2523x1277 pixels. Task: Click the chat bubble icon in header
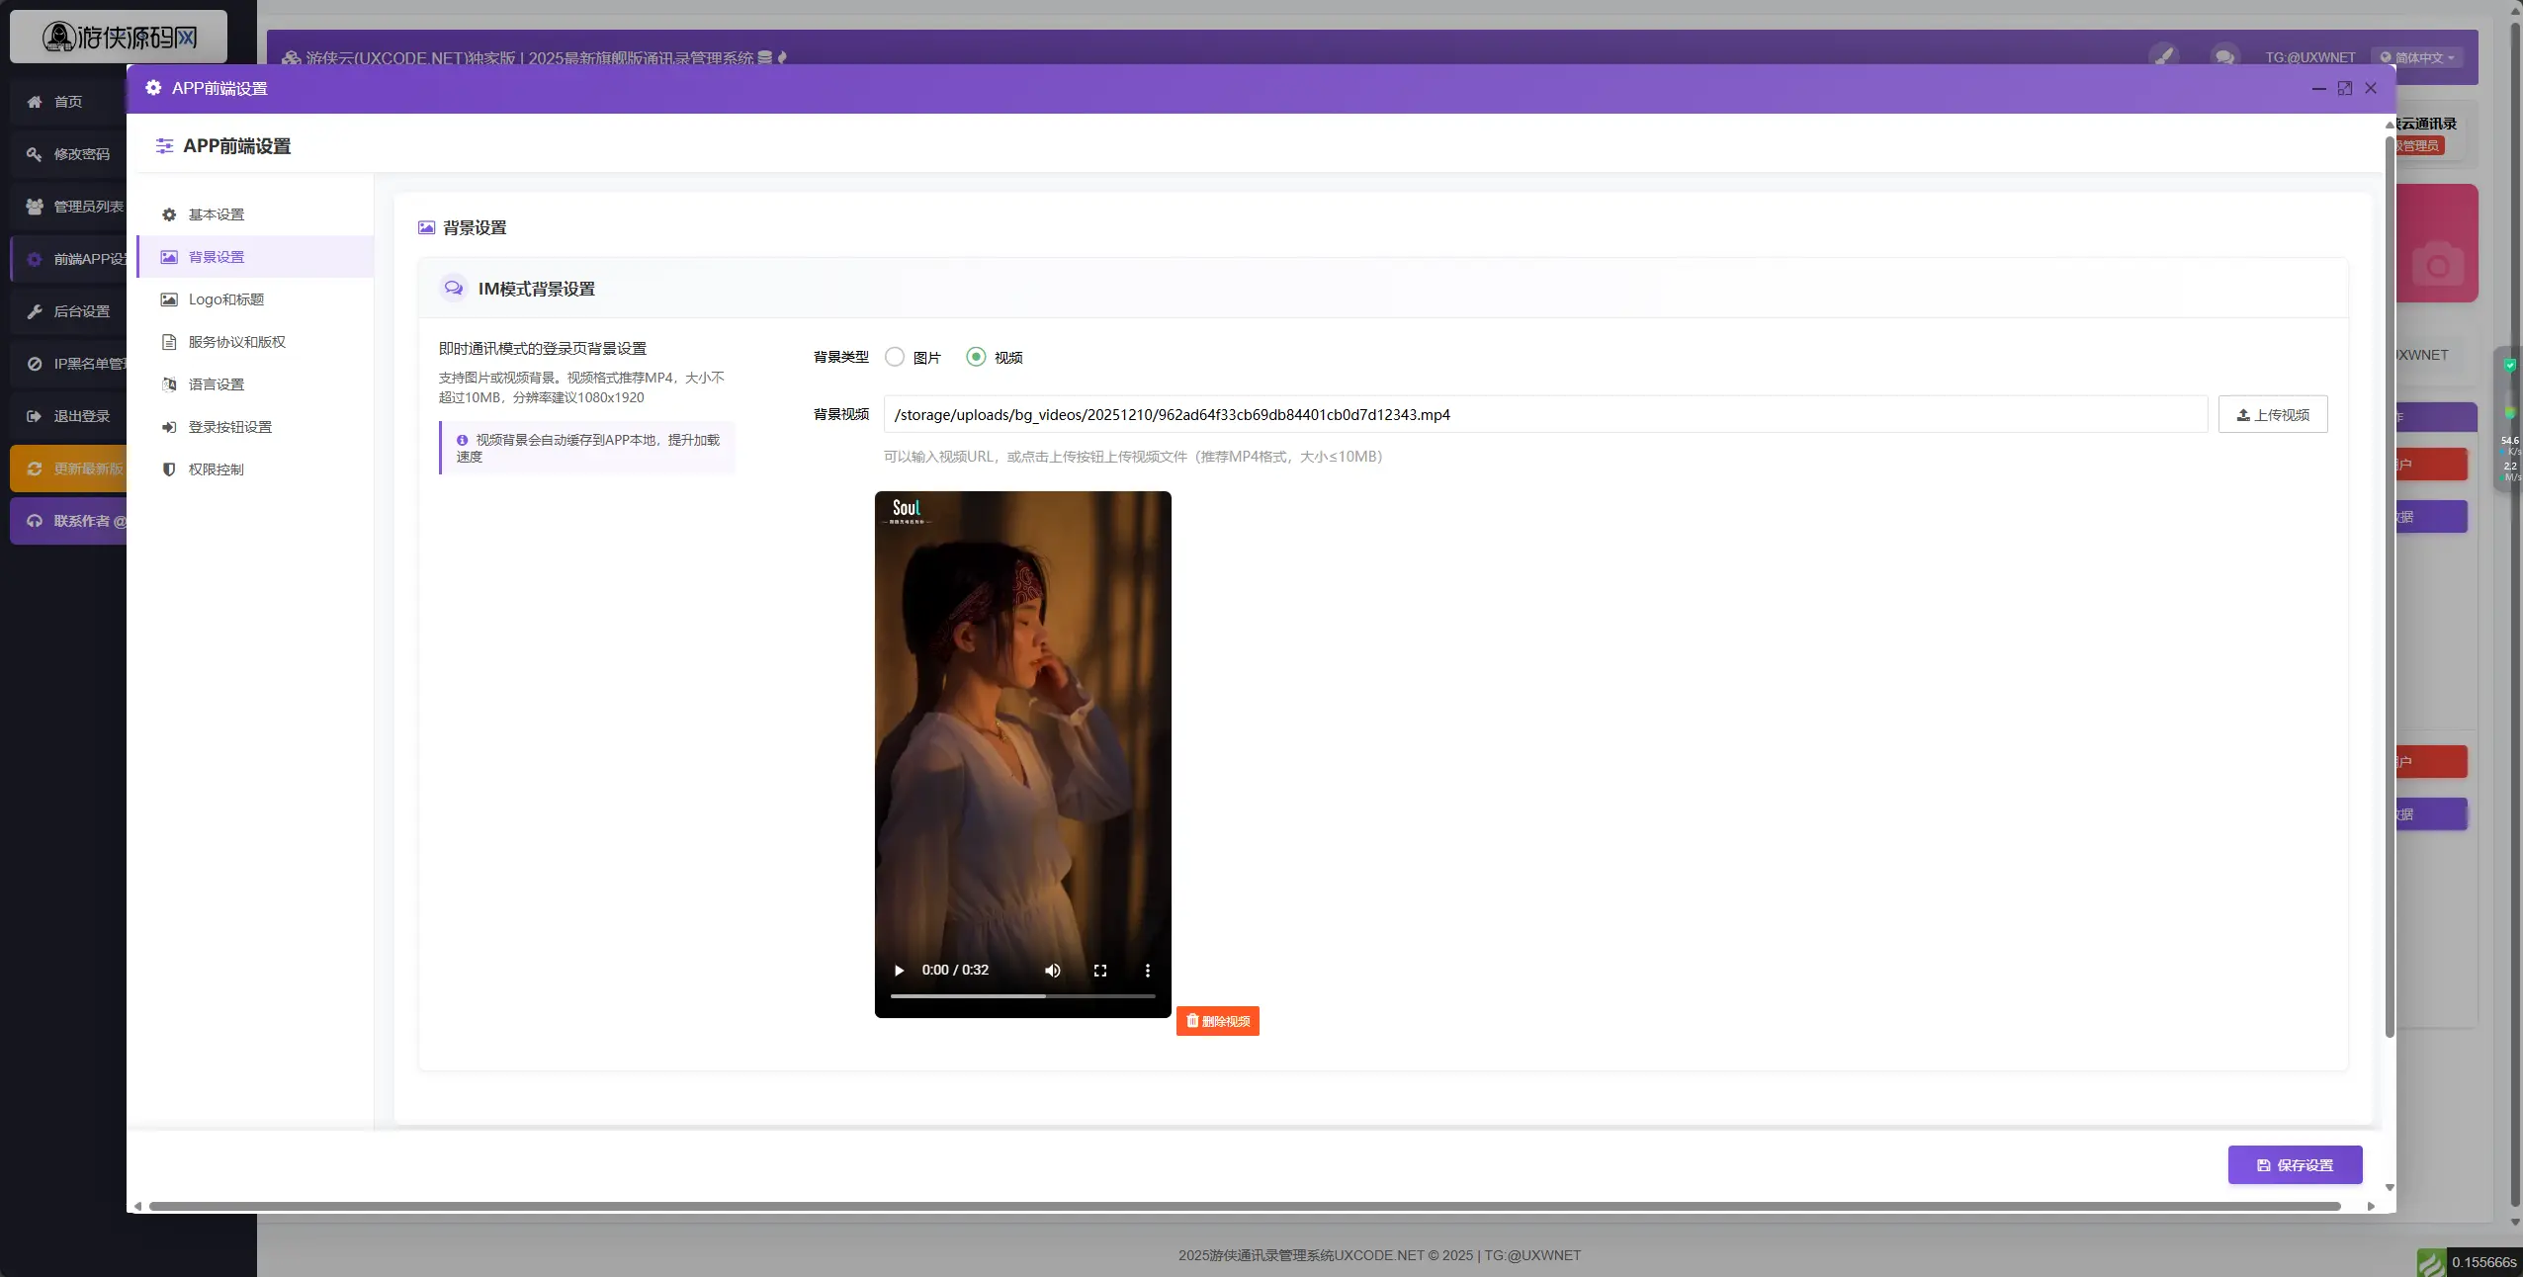2224,56
